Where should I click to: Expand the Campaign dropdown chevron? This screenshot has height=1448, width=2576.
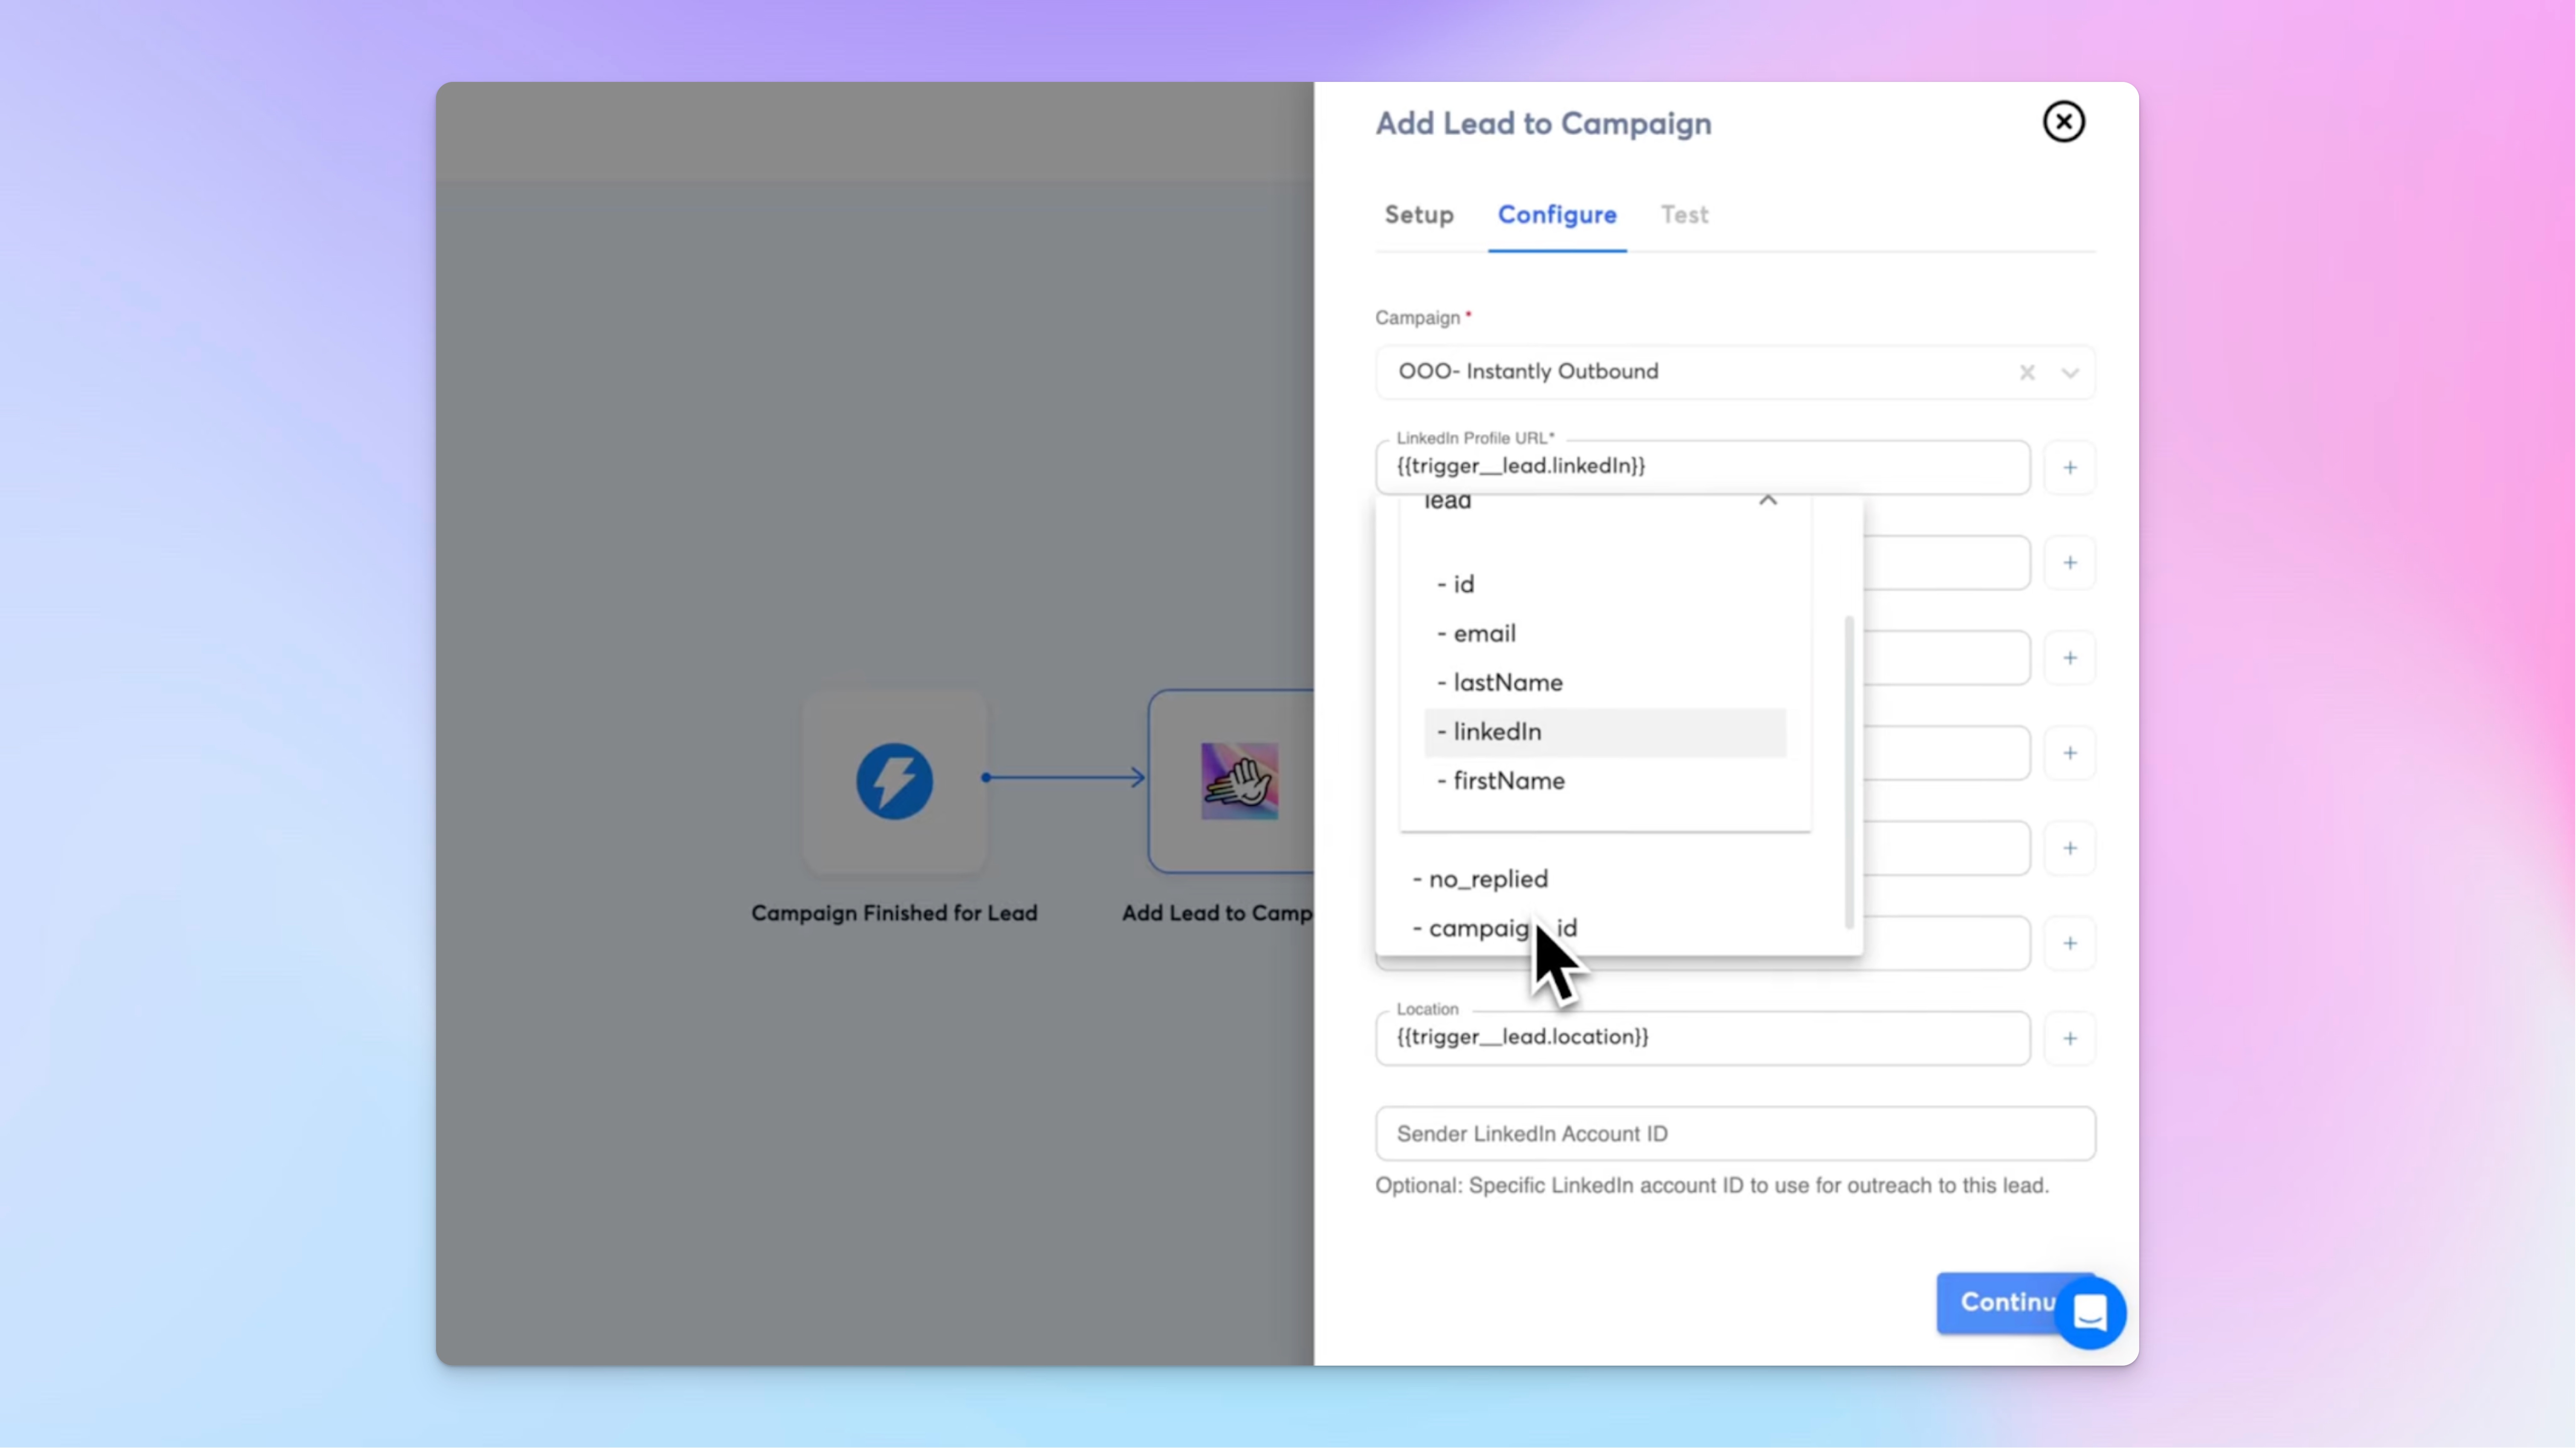point(2070,372)
